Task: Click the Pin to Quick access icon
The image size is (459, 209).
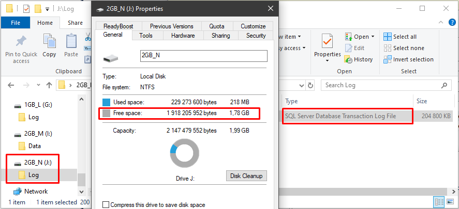Action: (x=21, y=42)
